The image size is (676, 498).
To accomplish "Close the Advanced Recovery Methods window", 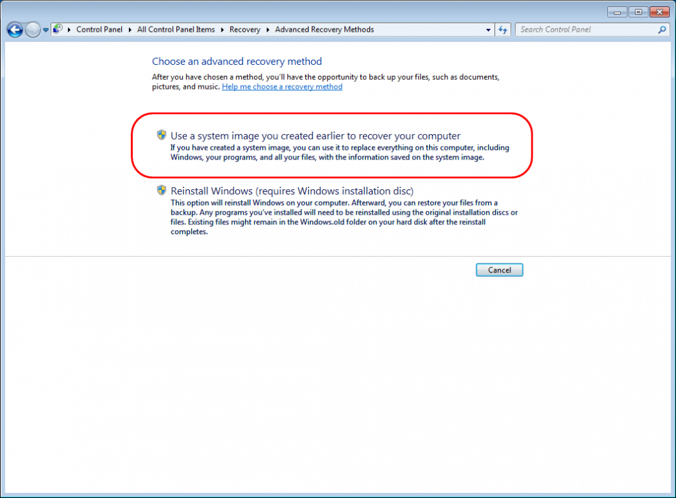I will click(x=660, y=12).
